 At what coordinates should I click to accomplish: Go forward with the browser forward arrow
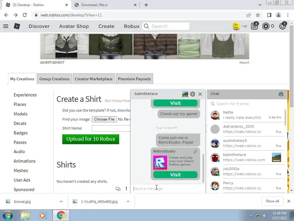point(16,15)
